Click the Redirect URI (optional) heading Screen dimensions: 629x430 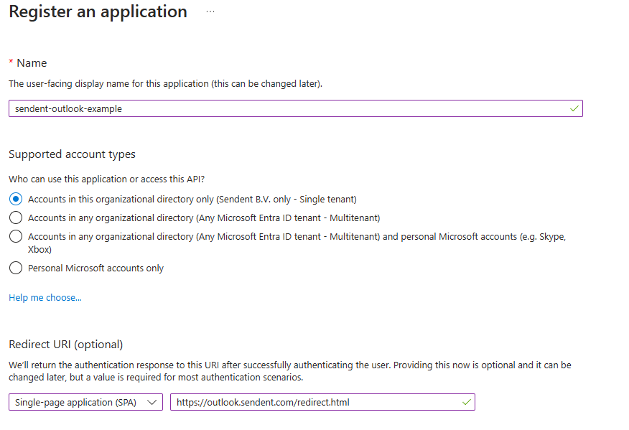point(66,345)
